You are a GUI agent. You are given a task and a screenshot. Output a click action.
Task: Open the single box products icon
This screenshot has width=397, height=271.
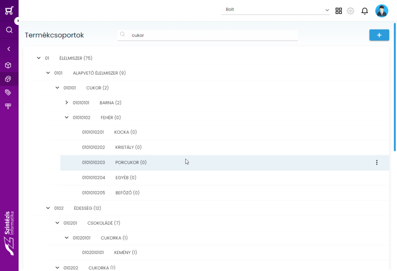click(x=8, y=65)
